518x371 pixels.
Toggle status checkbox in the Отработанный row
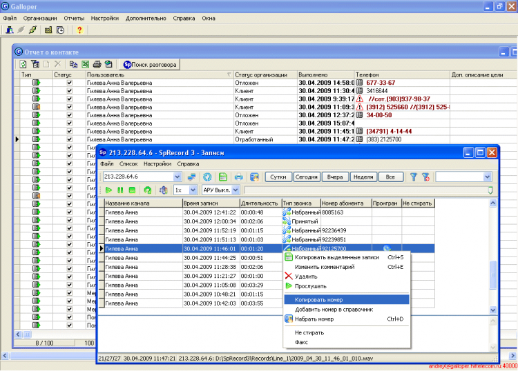point(68,139)
